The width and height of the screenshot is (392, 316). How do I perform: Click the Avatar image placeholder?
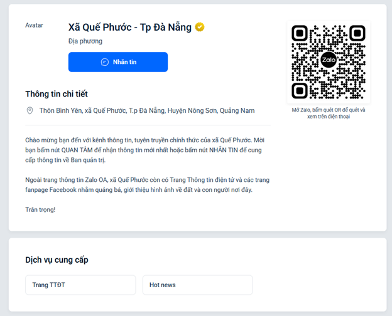(35, 25)
